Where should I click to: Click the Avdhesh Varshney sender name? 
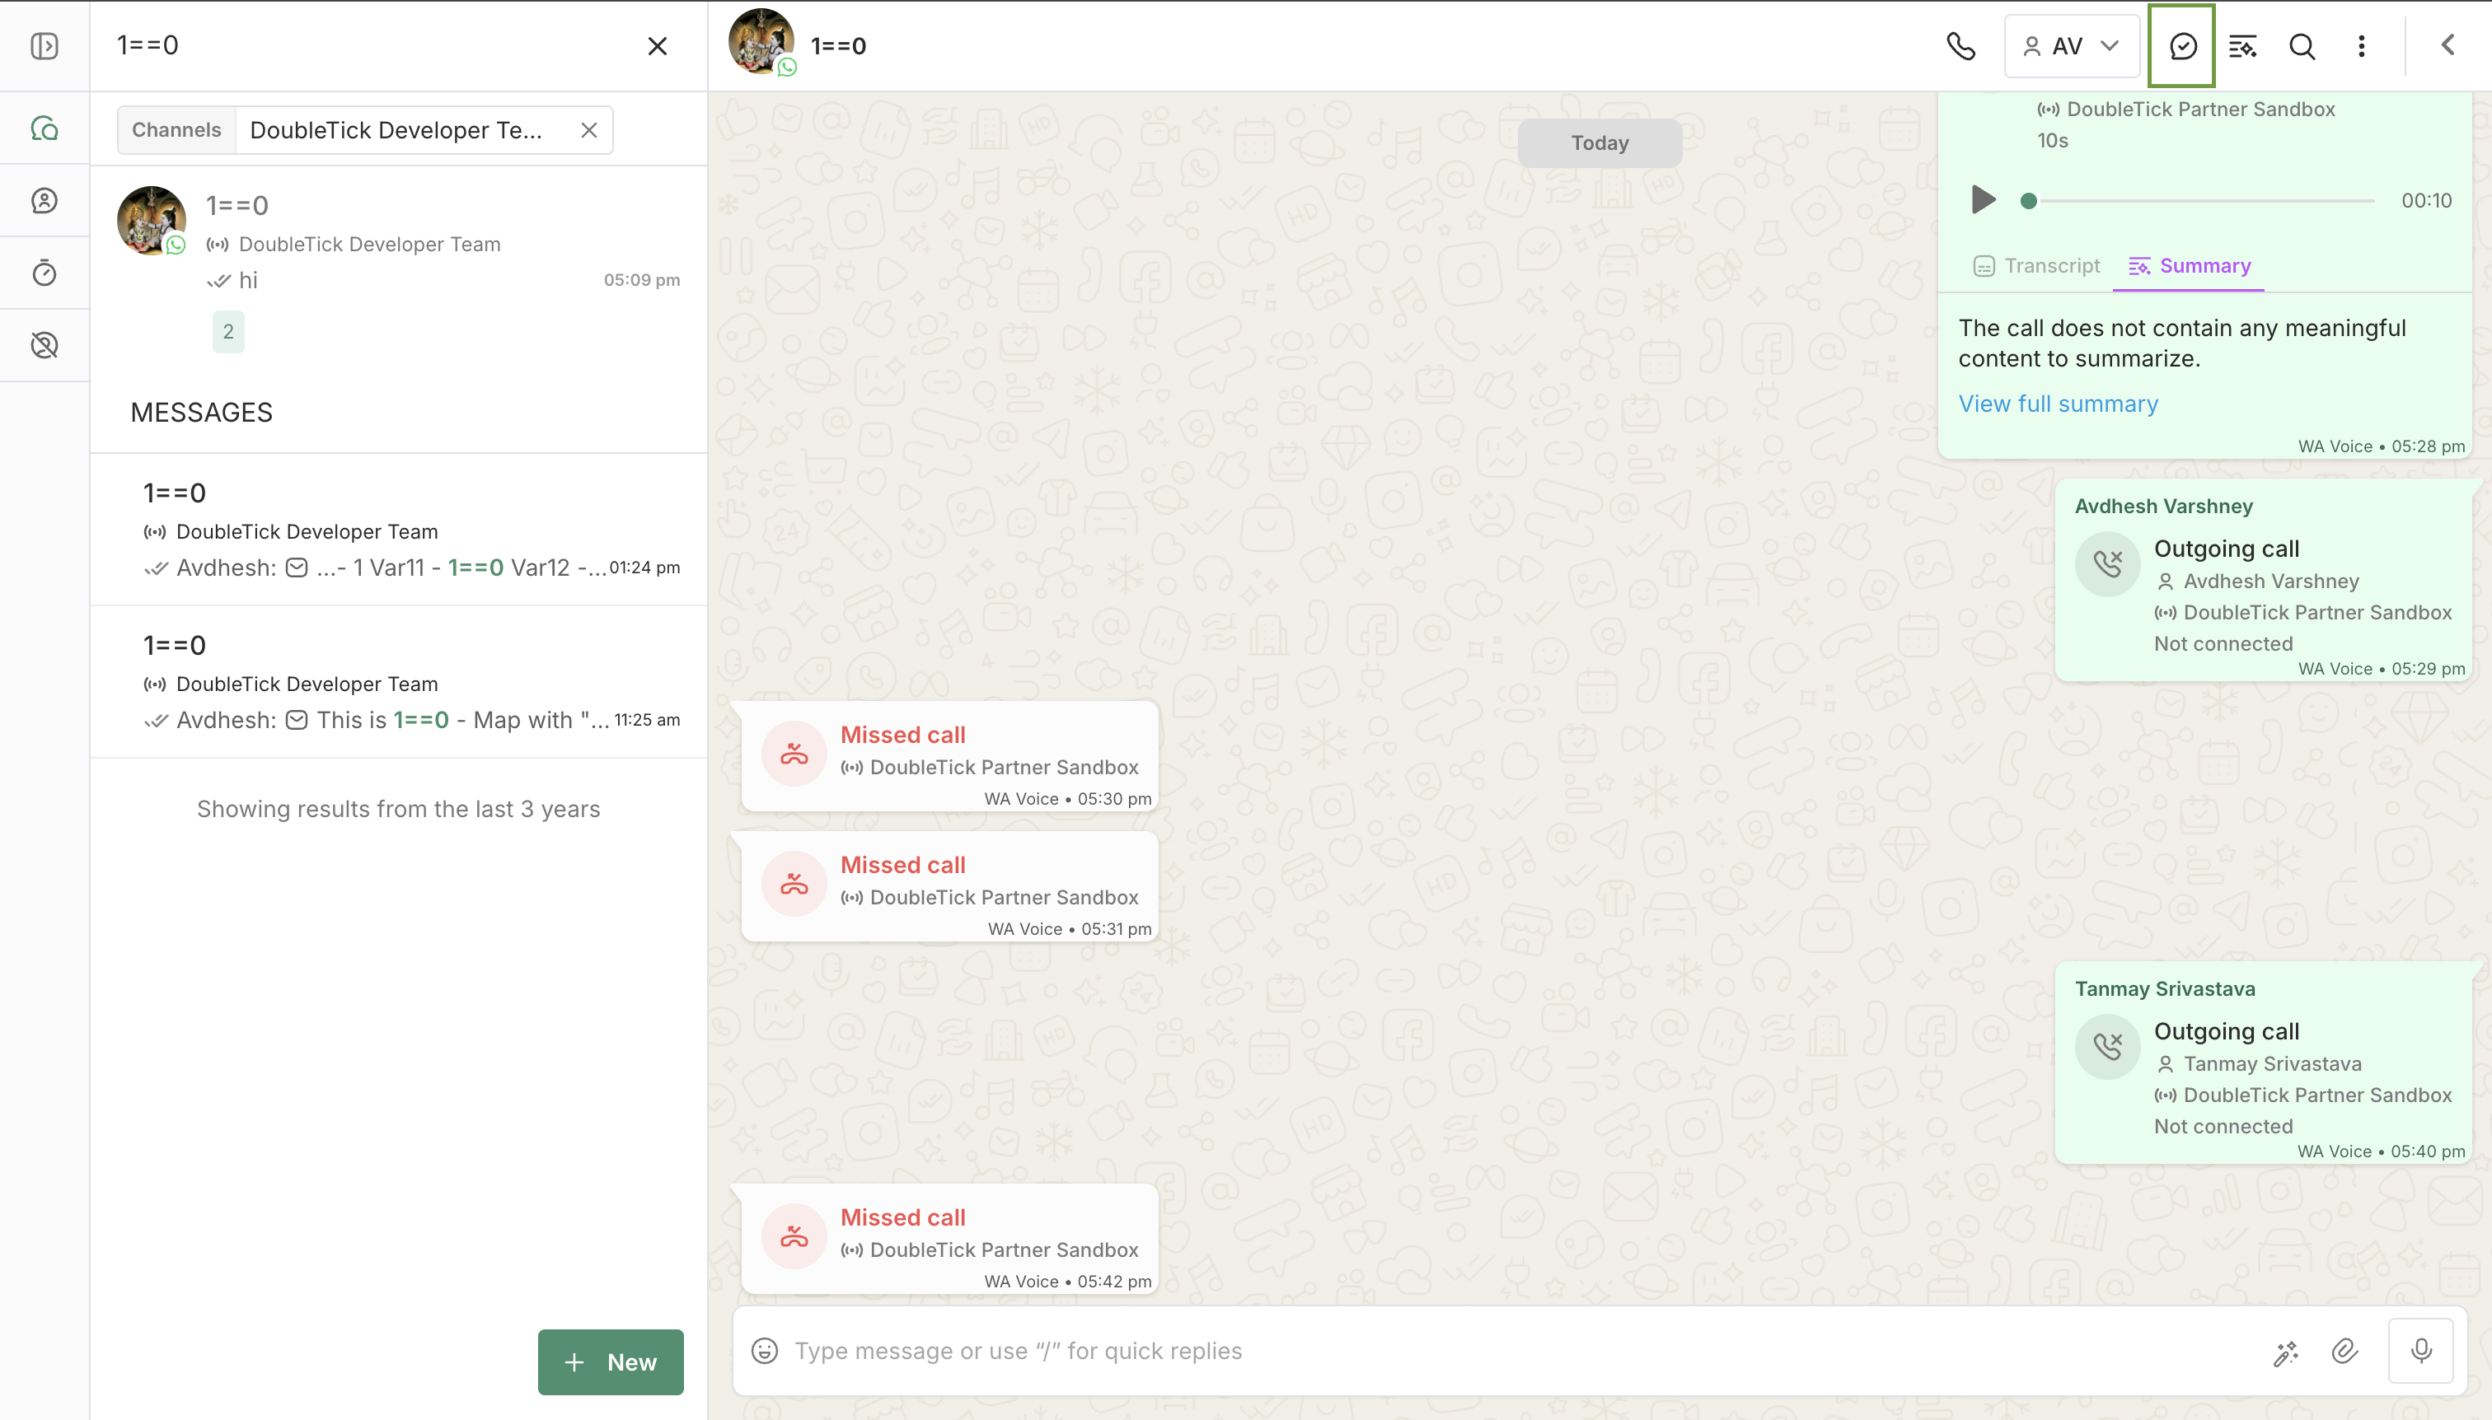(x=2163, y=507)
